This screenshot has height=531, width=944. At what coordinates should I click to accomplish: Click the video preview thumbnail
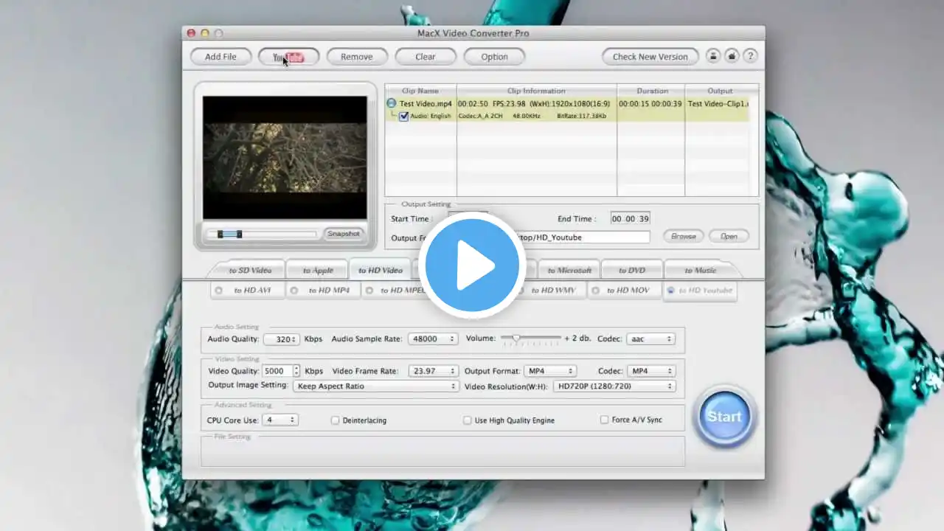pos(285,158)
